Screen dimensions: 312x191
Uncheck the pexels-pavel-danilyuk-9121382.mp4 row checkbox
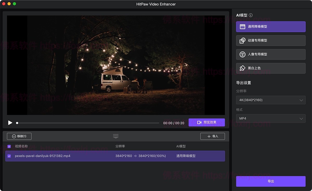[x=9, y=156]
